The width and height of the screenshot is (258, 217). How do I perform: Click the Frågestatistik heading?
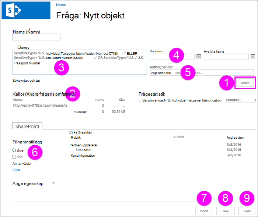[152, 94]
